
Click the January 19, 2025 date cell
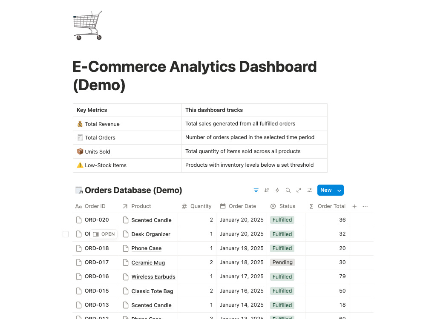[x=242, y=248]
